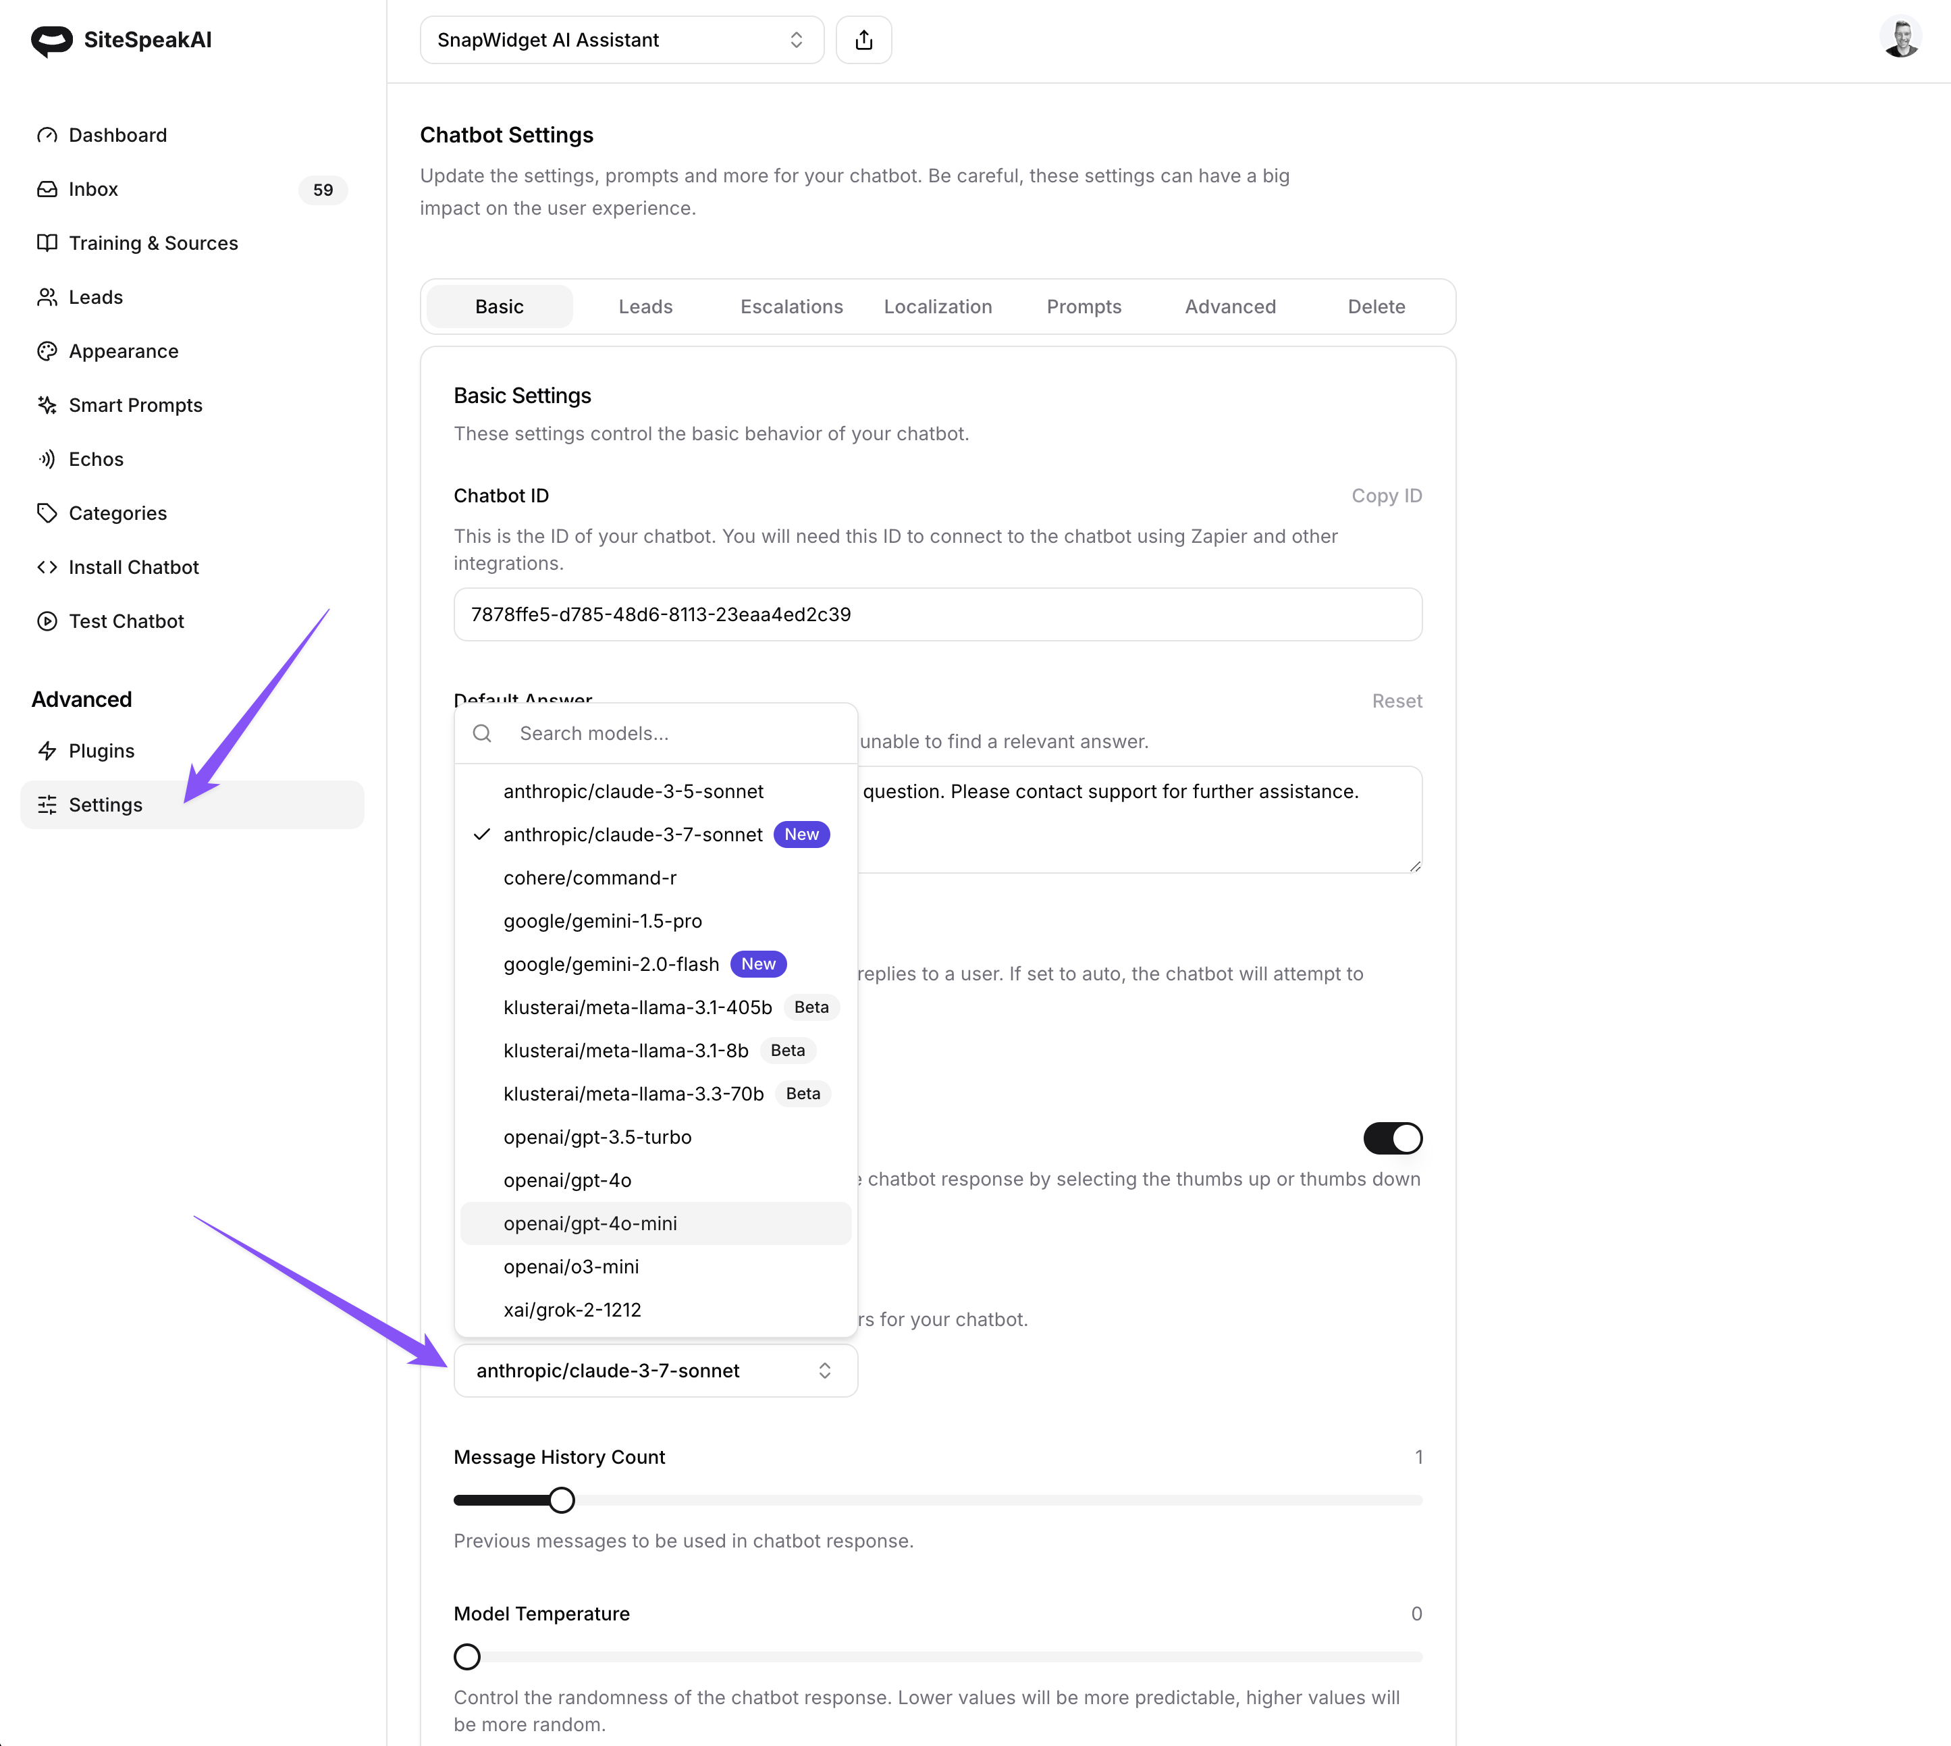
Task: Select the Smart Prompts sparkle icon
Action: [x=47, y=405]
